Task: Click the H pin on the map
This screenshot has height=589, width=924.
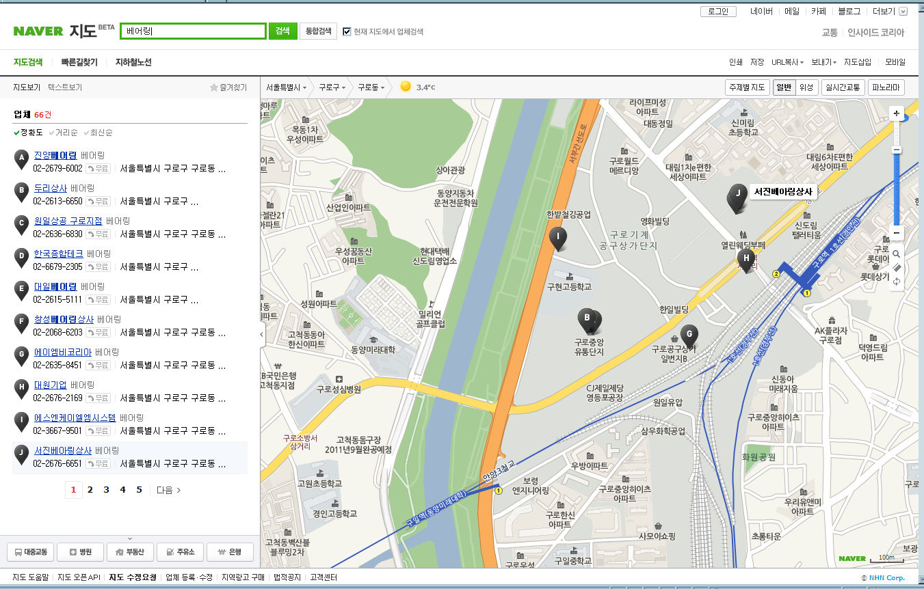Action: click(746, 260)
